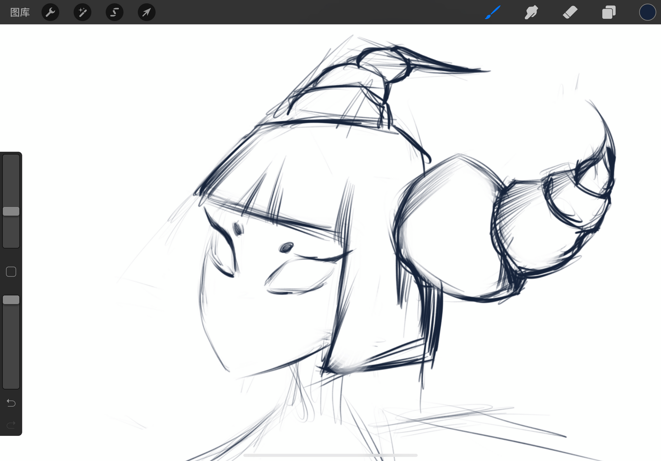Activate the Transform arrow tool
661x461 pixels.
coord(147,12)
